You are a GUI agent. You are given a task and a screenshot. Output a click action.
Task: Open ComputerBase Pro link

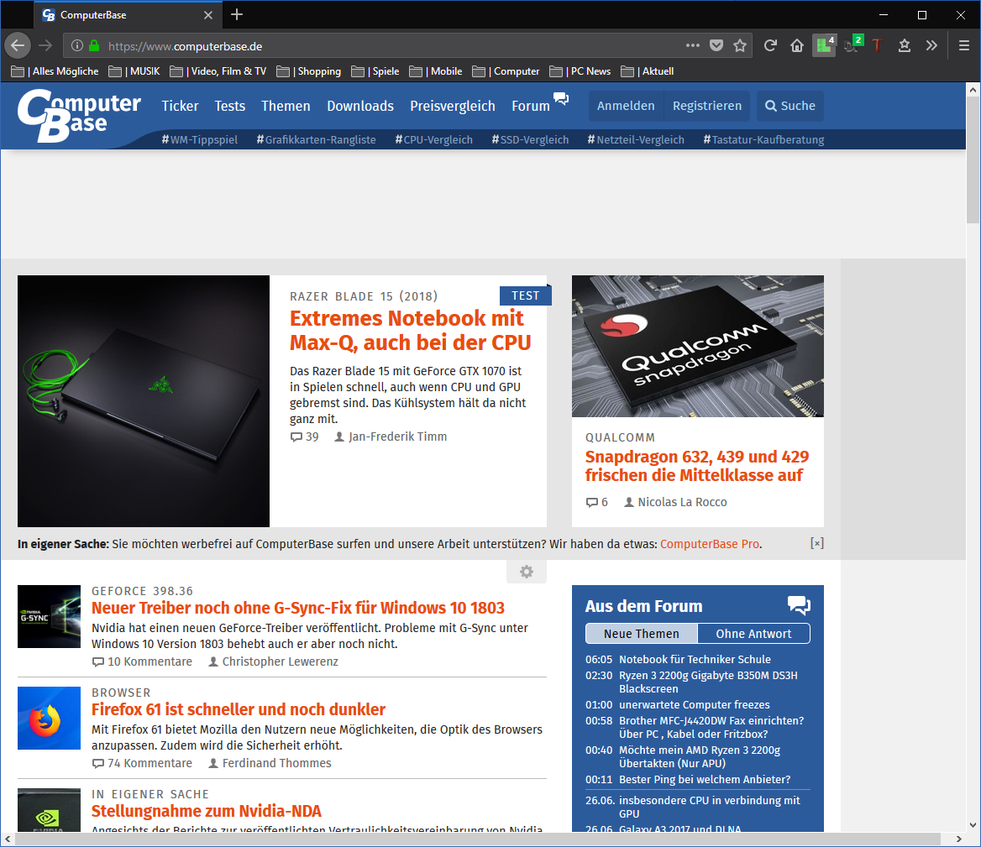point(710,544)
